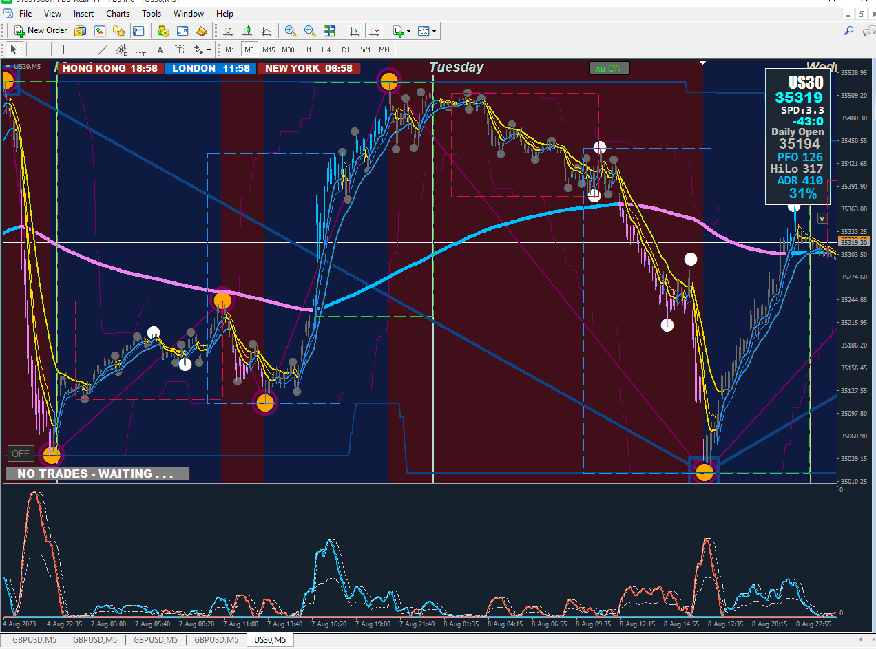Click the green 'xu ON' chart button
Viewport: 876px width, 649px height.
(x=609, y=68)
